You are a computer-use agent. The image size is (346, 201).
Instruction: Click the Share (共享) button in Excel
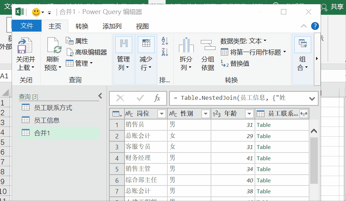click(333, 7)
